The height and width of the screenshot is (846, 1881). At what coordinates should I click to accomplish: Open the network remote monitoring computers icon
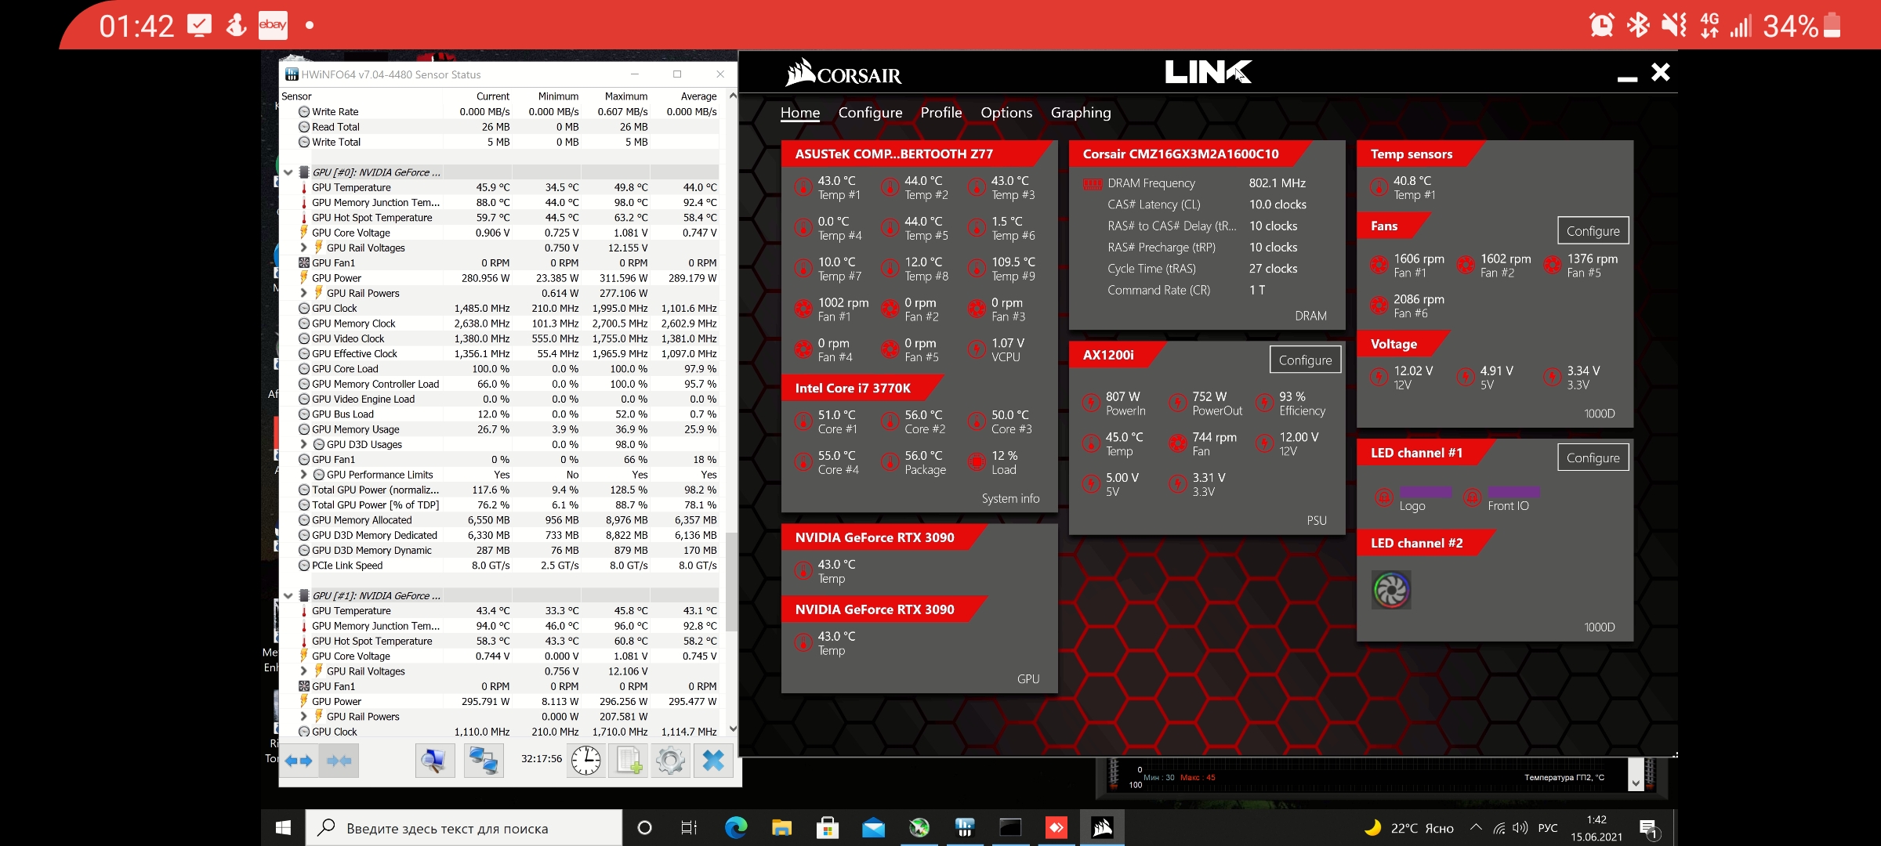[x=483, y=761]
